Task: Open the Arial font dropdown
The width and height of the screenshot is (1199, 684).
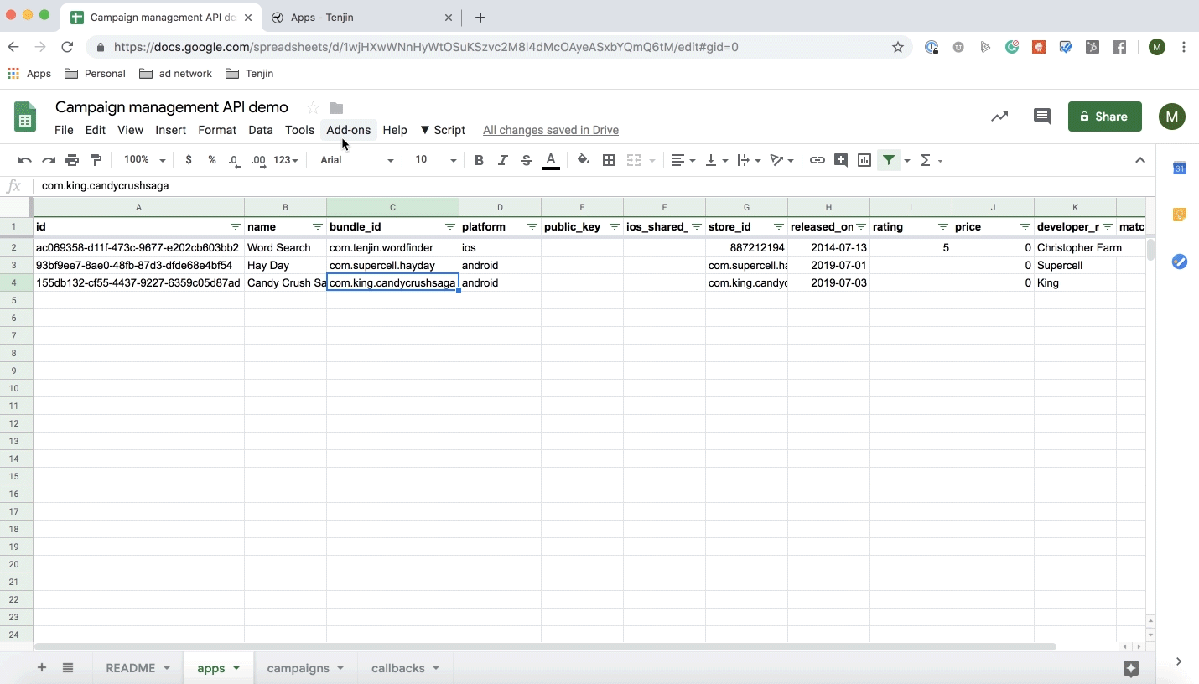Action: [356, 160]
